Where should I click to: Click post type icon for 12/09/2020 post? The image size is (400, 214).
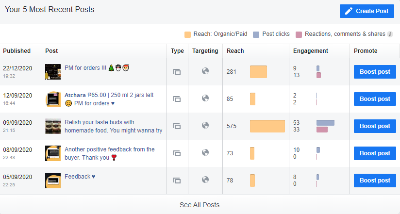[177, 99]
